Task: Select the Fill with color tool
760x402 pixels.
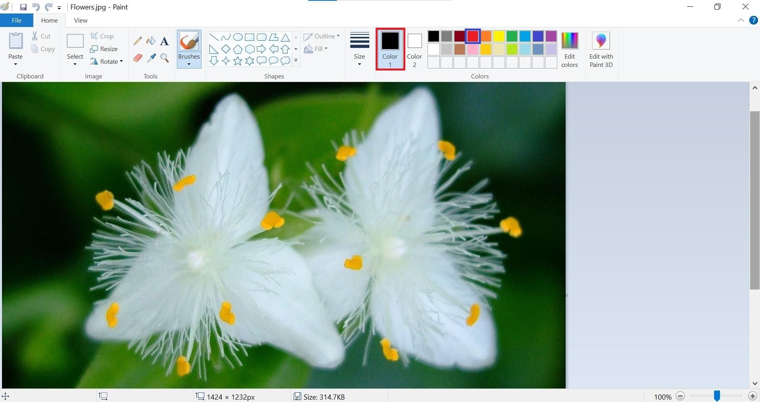Action: pyautogui.click(x=151, y=40)
